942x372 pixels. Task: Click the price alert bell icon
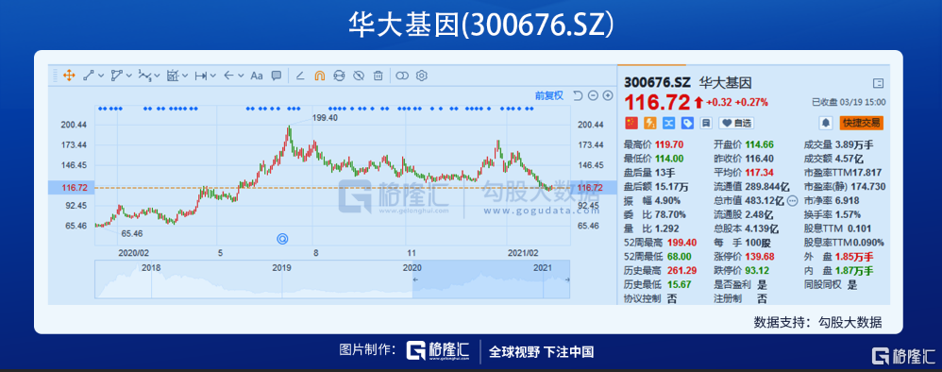point(826,123)
